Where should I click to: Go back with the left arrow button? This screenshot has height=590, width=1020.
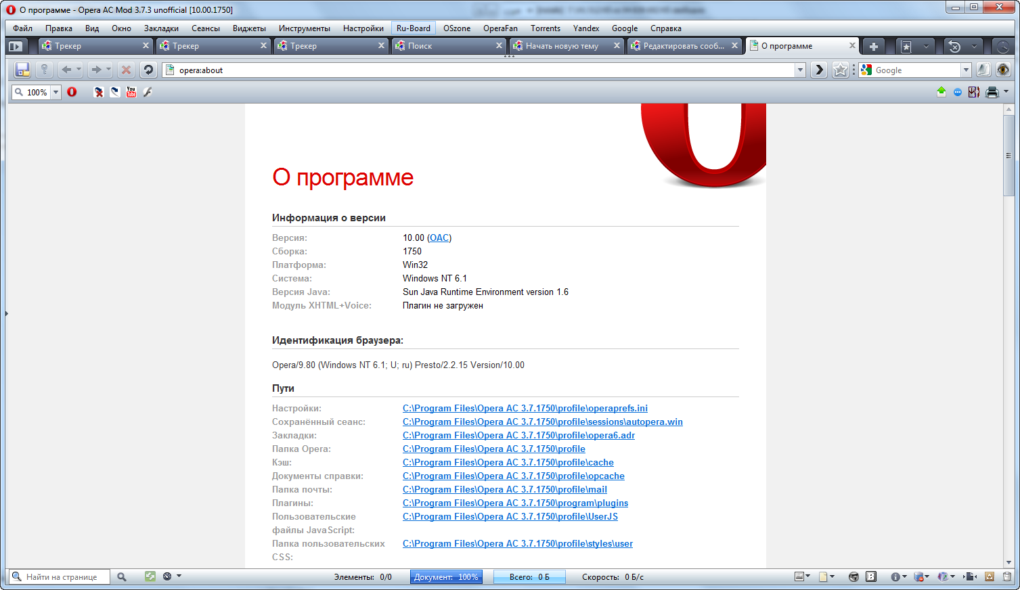66,70
